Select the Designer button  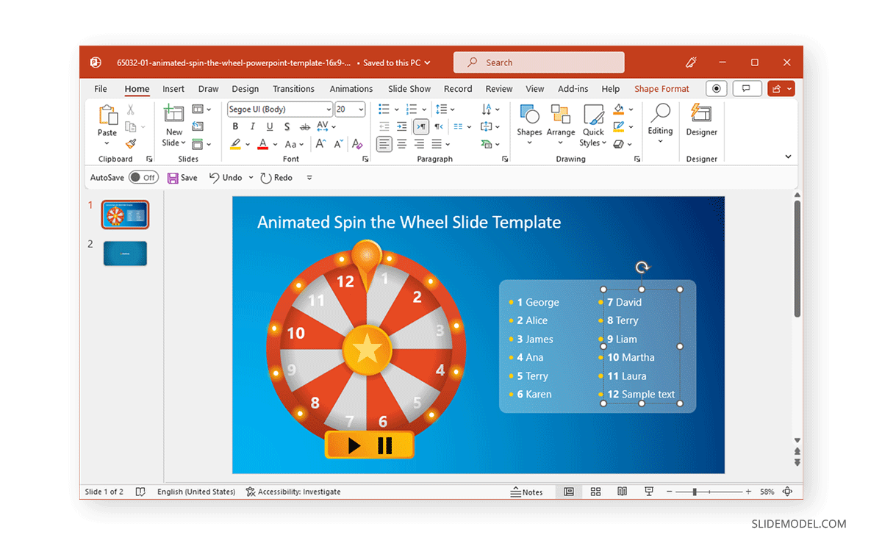(x=700, y=123)
